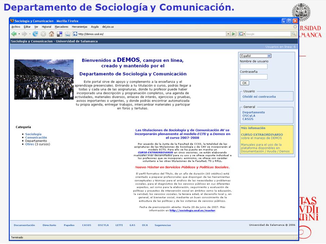Expand the address bar URL history dropdown
Screen dimensions: 326x244
pyautogui.click(x=228, y=34)
